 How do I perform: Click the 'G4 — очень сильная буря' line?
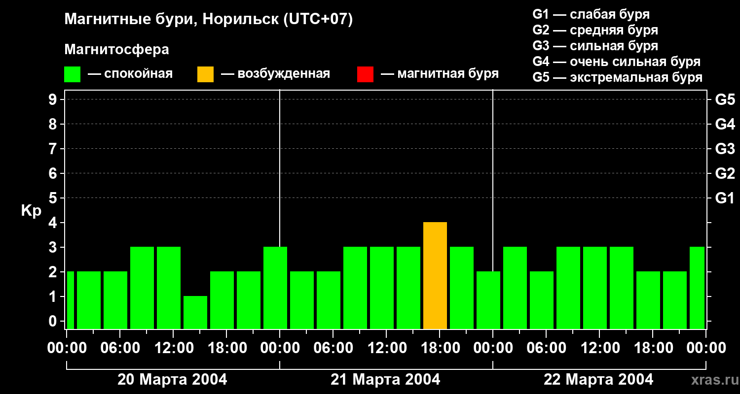[616, 62]
